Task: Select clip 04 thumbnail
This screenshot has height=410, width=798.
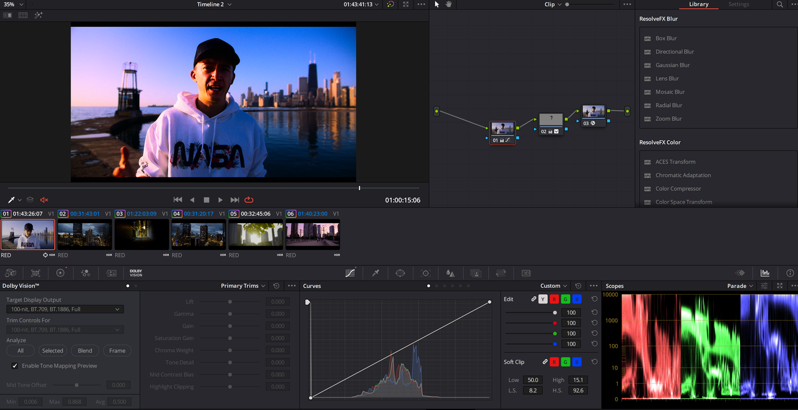Action: tap(198, 234)
